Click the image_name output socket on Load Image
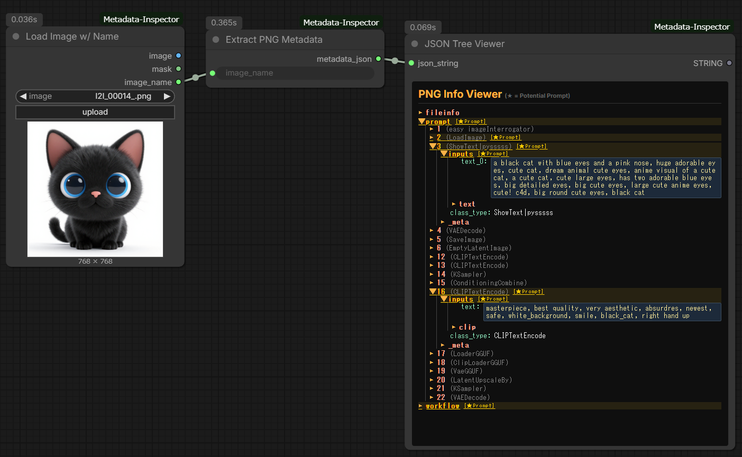The height and width of the screenshot is (457, 742). click(178, 82)
